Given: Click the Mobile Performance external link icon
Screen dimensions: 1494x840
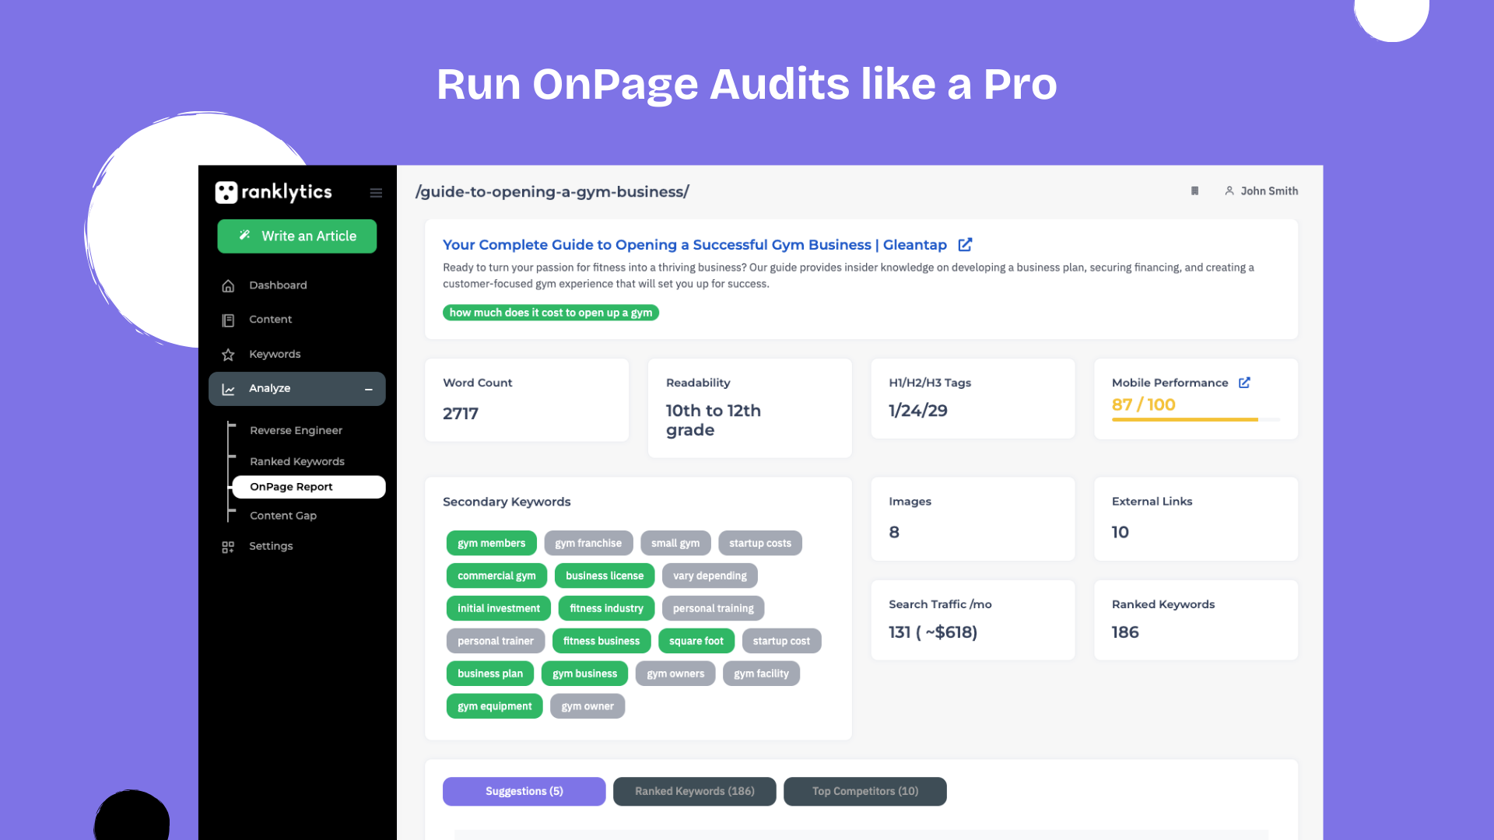Looking at the screenshot, I should pos(1246,382).
